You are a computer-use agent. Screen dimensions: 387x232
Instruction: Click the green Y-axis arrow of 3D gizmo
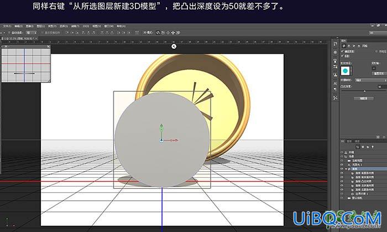pos(161,126)
